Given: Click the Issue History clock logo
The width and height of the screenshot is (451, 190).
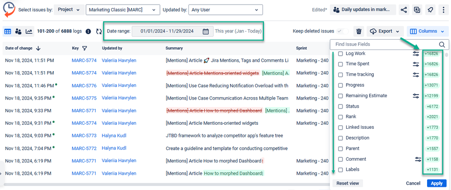Looking at the screenshot, I should coord(9,9).
